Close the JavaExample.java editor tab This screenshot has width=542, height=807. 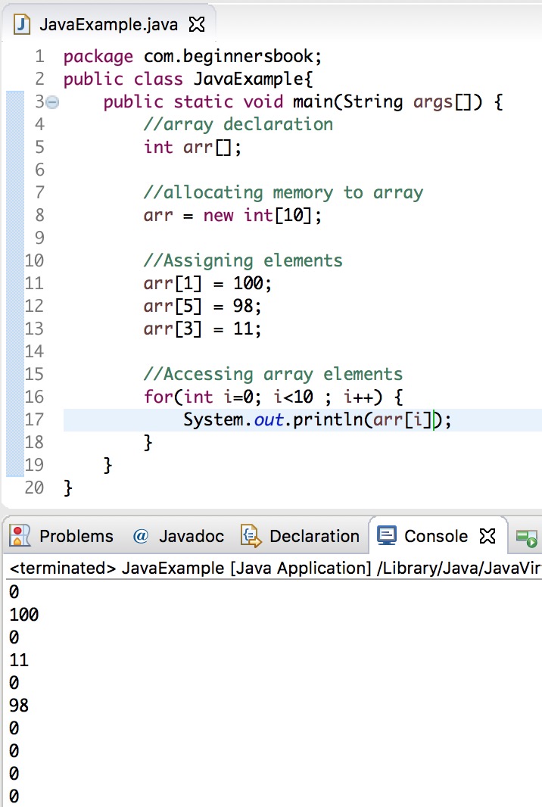(x=197, y=24)
